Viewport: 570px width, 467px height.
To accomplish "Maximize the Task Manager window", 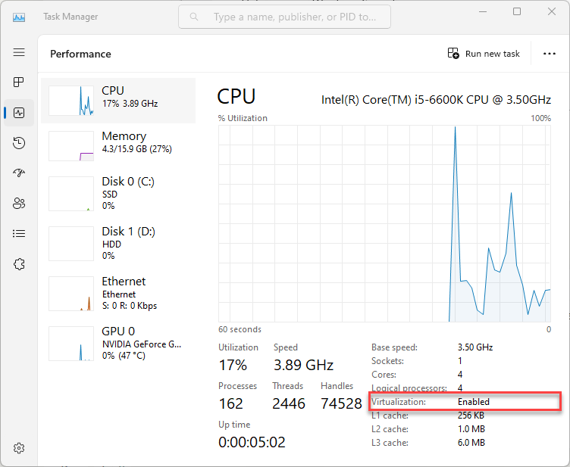I will click(517, 12).
